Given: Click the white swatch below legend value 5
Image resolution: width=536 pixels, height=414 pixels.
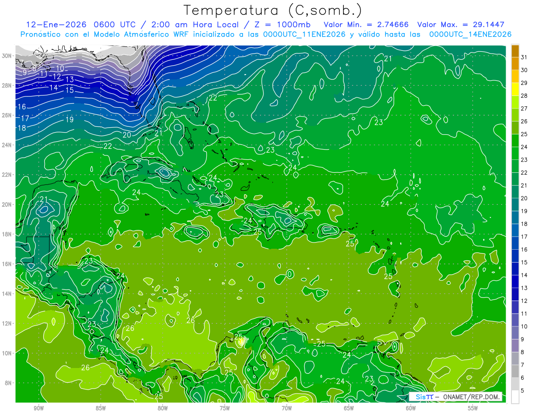Looking at the screenshot, I should pos(515,397).
